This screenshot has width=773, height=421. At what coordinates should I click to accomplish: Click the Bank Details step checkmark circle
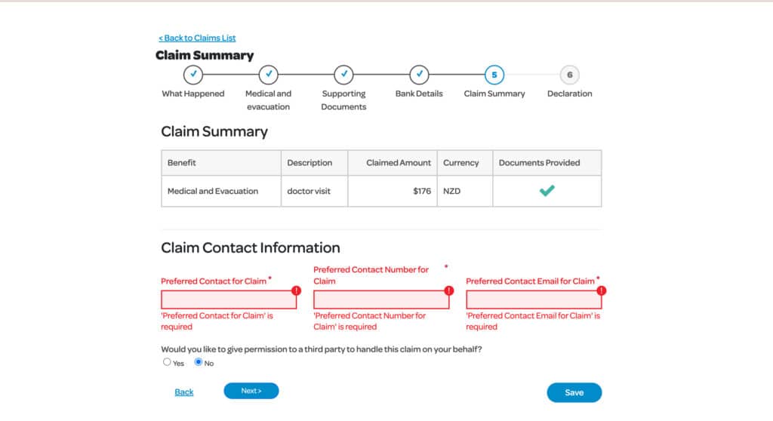pyautogui.click(x=419, y=75)
